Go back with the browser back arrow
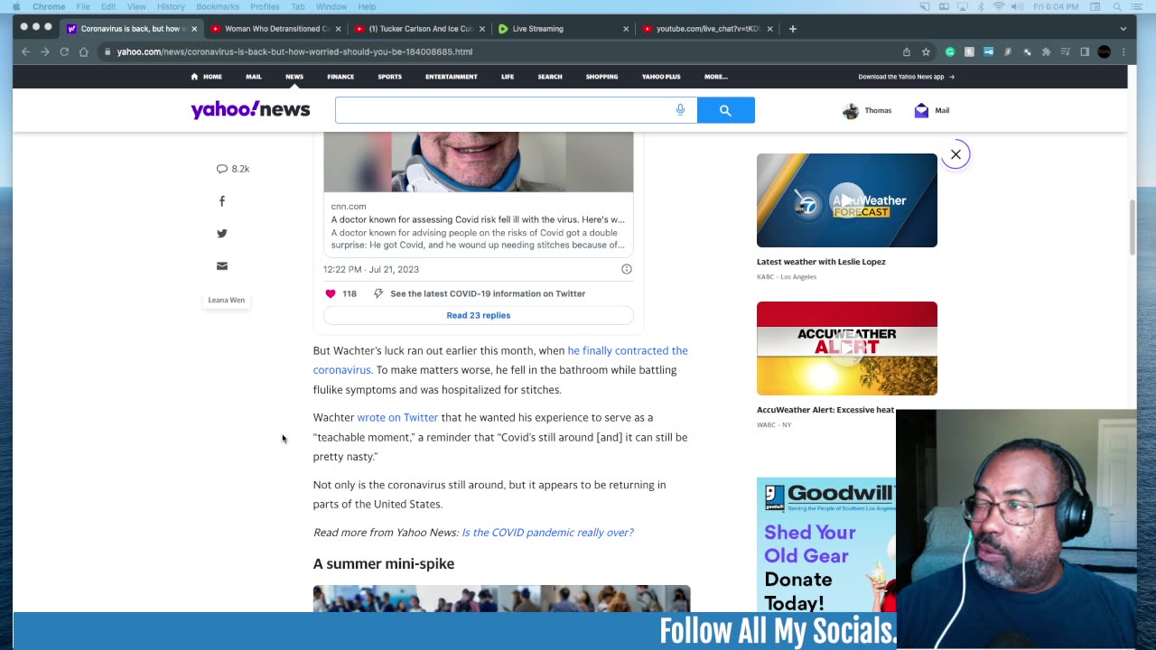1156x650 pixels. tap(25, 51)
